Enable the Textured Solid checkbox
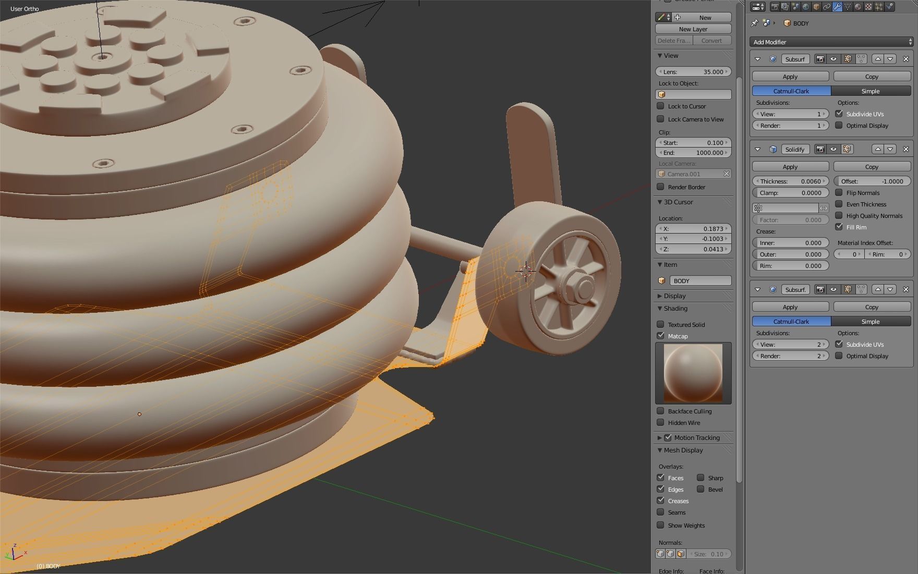This screenshot has height=574, width=918. tap(661, 324)
